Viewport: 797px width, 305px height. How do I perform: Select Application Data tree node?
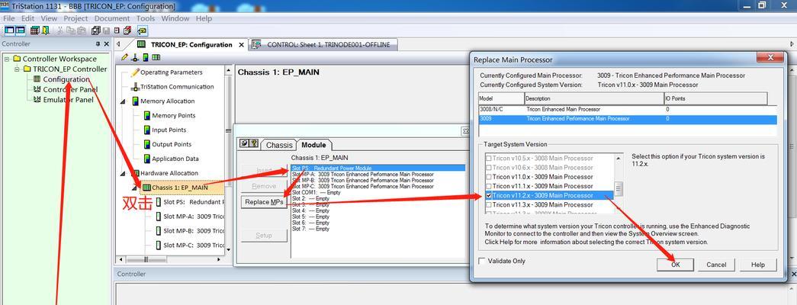tap(175, 159)
